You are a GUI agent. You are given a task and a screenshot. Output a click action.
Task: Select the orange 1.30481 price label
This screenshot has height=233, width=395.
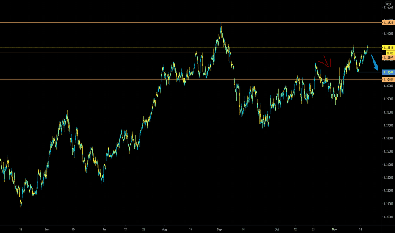(388, 80)
